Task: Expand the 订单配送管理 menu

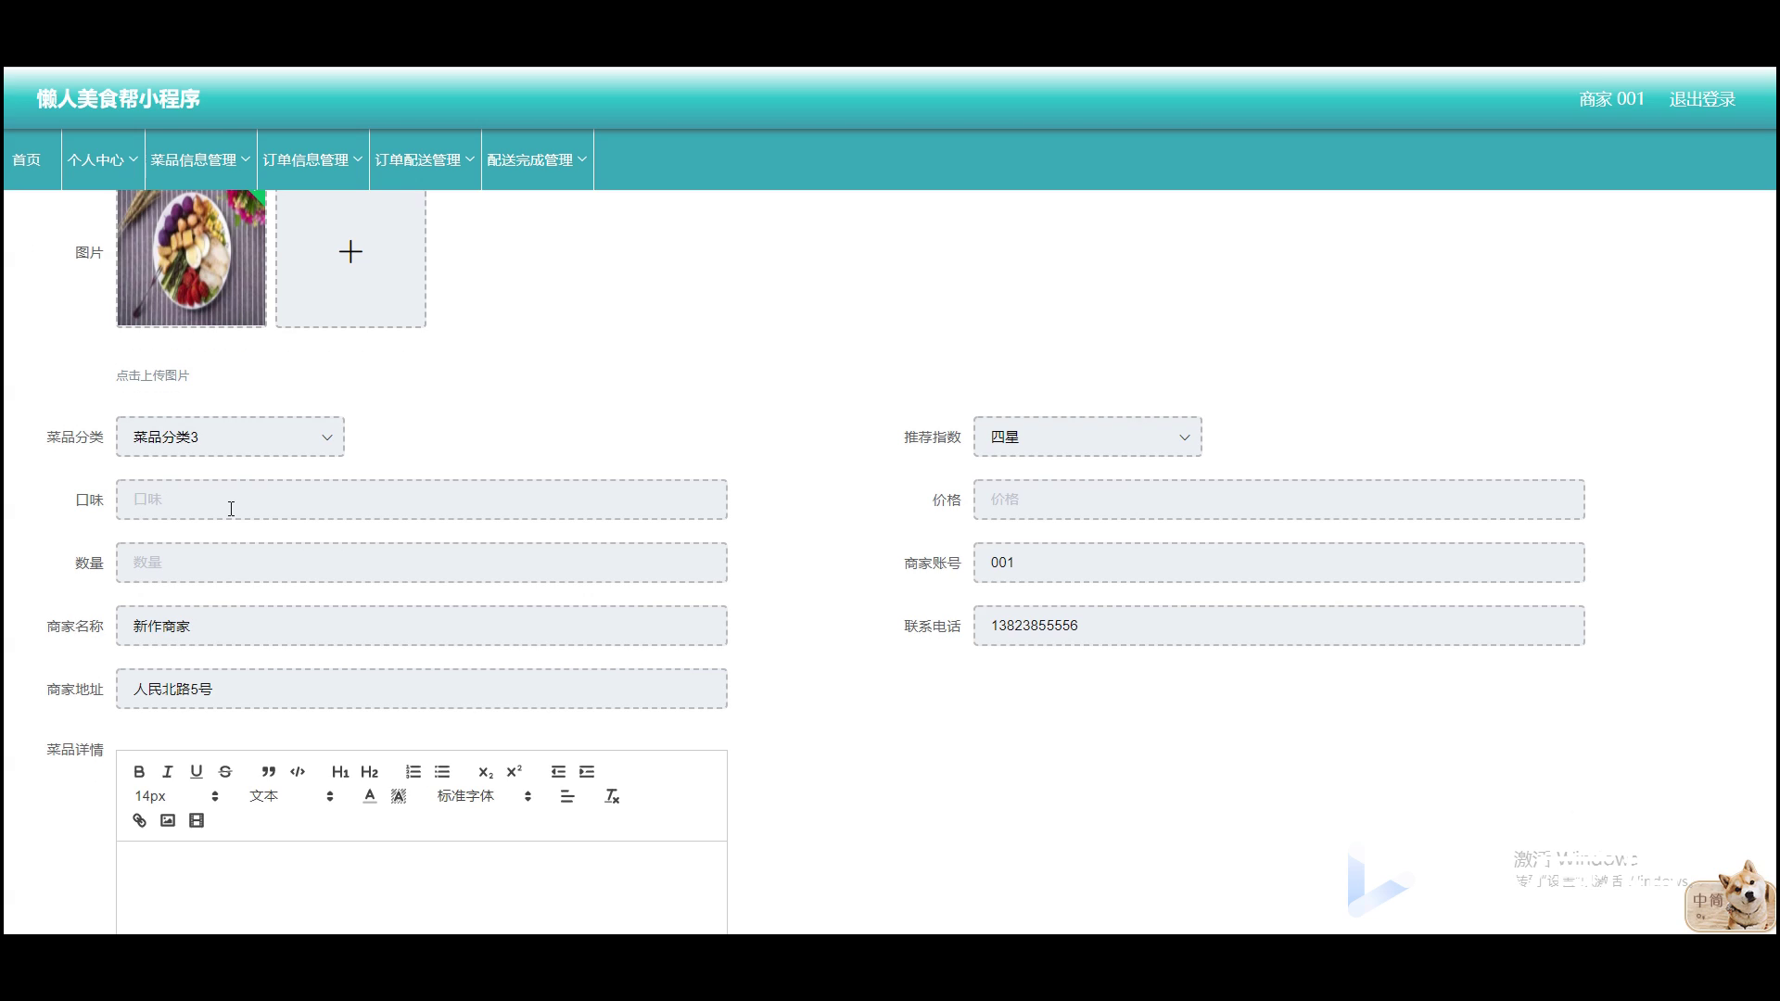Action: click(x=425, y=159)
